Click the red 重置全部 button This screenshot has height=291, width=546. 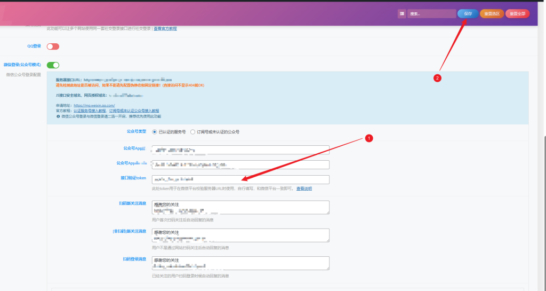(x=517, y=14)
